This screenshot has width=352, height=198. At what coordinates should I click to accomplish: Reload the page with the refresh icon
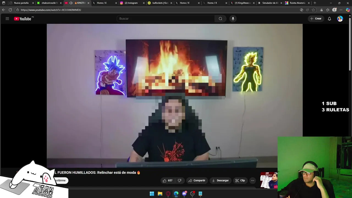[x=10, y=10]
